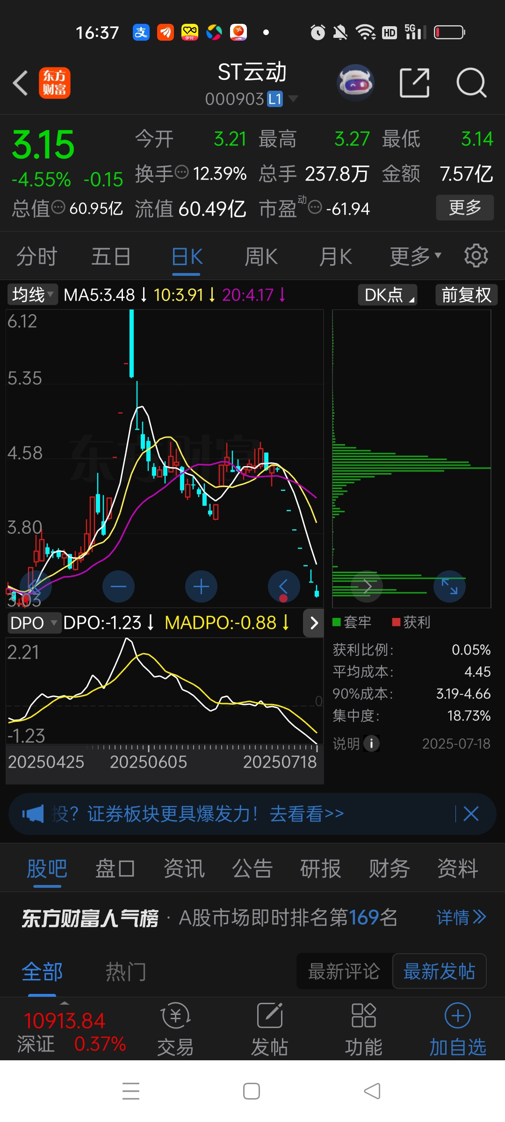Close the promotion banner

click(x=471, y=814)
